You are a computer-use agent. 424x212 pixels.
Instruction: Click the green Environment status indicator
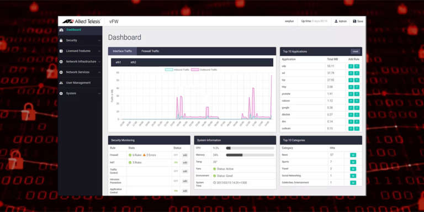214,176
